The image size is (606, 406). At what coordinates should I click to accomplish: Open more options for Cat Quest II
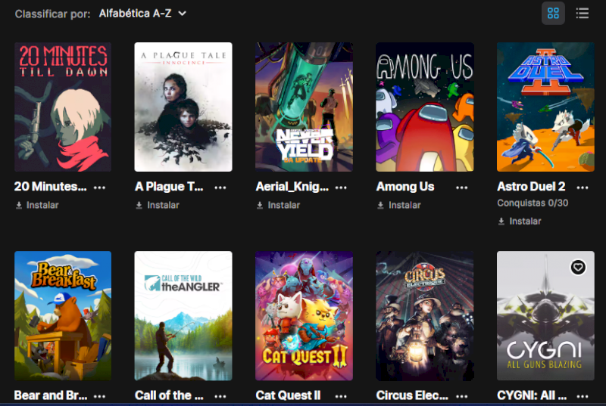[x=341, y=396]
